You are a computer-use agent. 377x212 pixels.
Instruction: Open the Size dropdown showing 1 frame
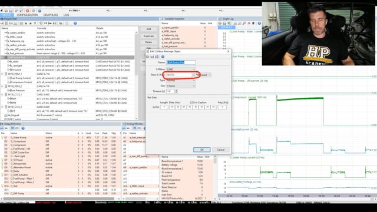(x=181, y=86)
